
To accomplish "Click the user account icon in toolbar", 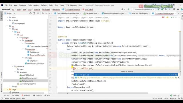I will [123, 9].
